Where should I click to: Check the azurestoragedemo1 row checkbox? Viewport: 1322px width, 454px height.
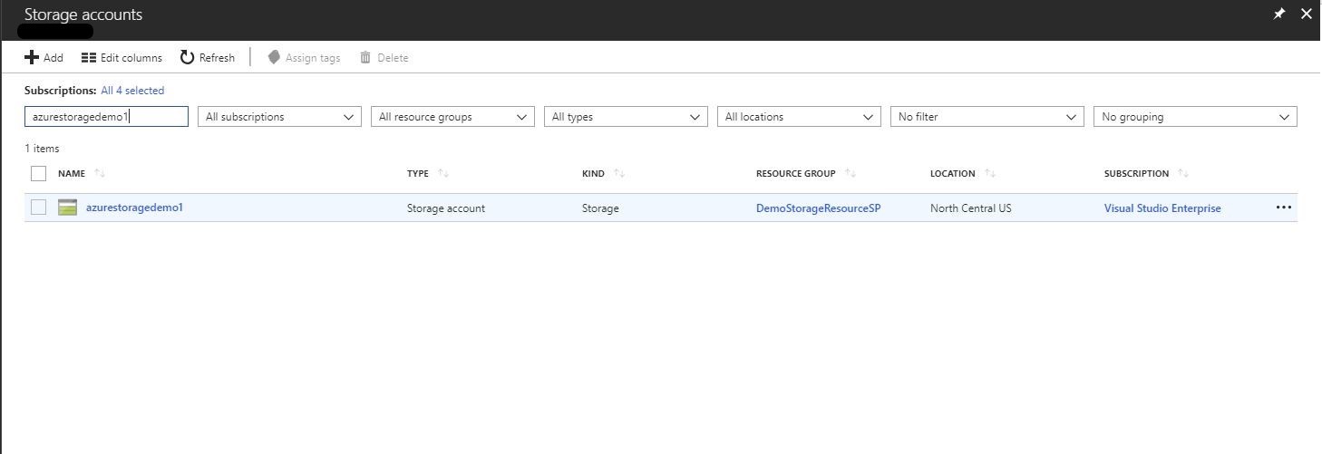point(38,208)
